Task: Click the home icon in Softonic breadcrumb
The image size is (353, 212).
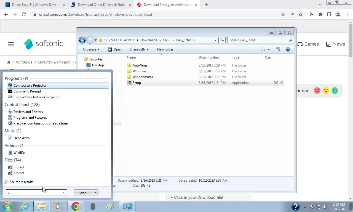Action: [9, 62]
